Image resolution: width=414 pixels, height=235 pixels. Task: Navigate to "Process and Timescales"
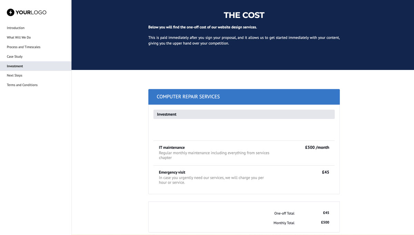(x=23, y=47)
